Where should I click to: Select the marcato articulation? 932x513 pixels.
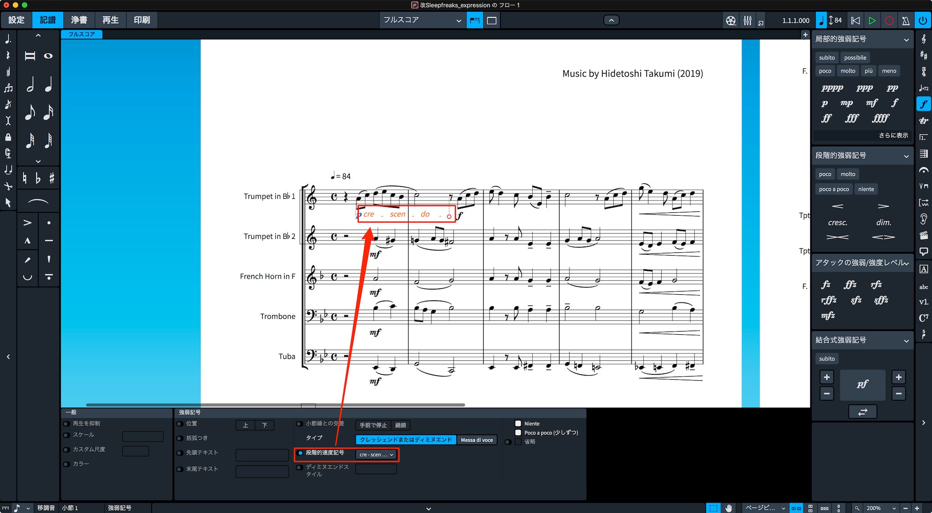point(27,241)
